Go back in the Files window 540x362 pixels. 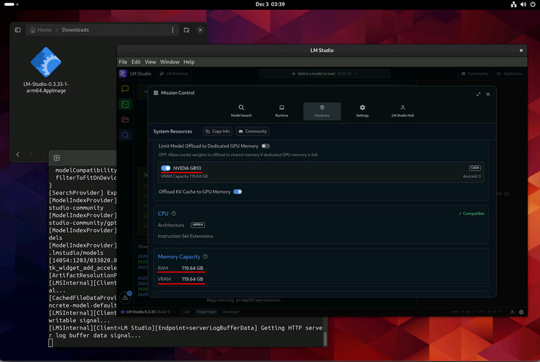(x=18, y=154)
